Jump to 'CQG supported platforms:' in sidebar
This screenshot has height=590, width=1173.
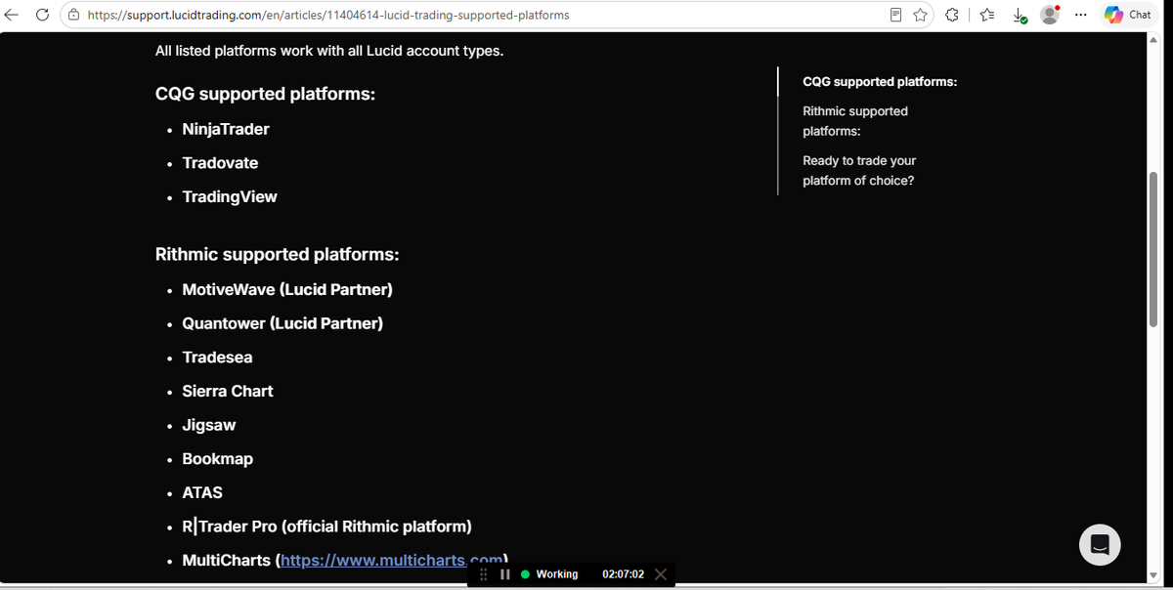[x=880, y=82]
